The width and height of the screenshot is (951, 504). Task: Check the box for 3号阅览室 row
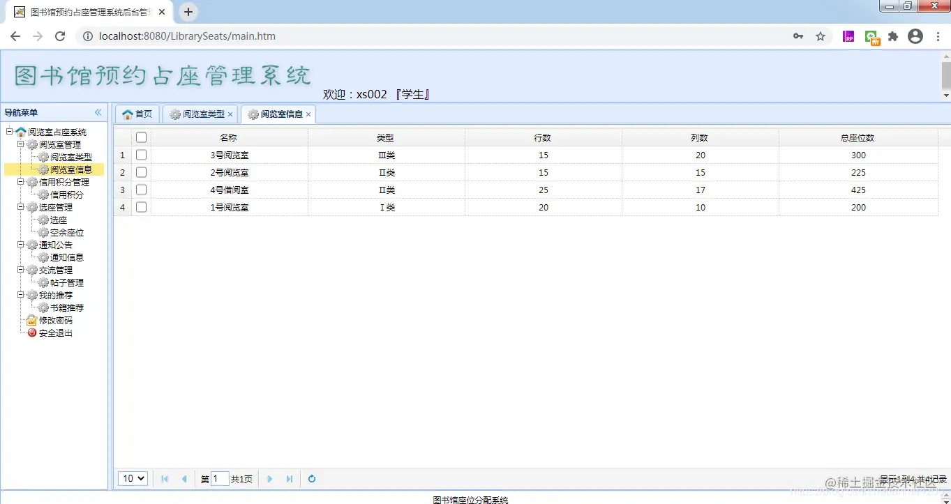coord(141,155)
